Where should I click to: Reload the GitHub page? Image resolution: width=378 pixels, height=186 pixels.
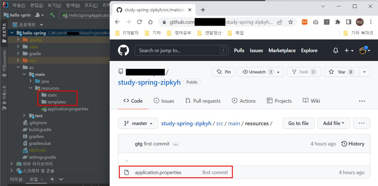pyautogui.click(x=139, y=22)
